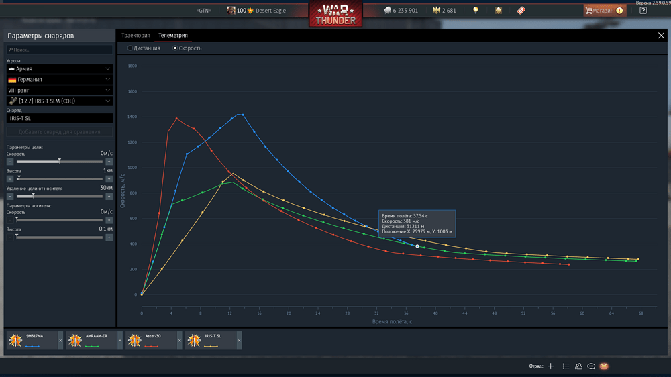
Task: Click the AMRAAM-ER shell explosion icon
Action: click(x=75, y=341)
